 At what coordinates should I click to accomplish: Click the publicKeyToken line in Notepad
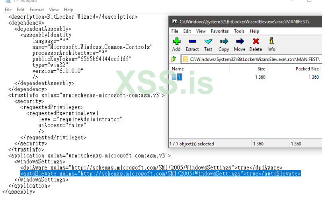click(x=82, y=59)
